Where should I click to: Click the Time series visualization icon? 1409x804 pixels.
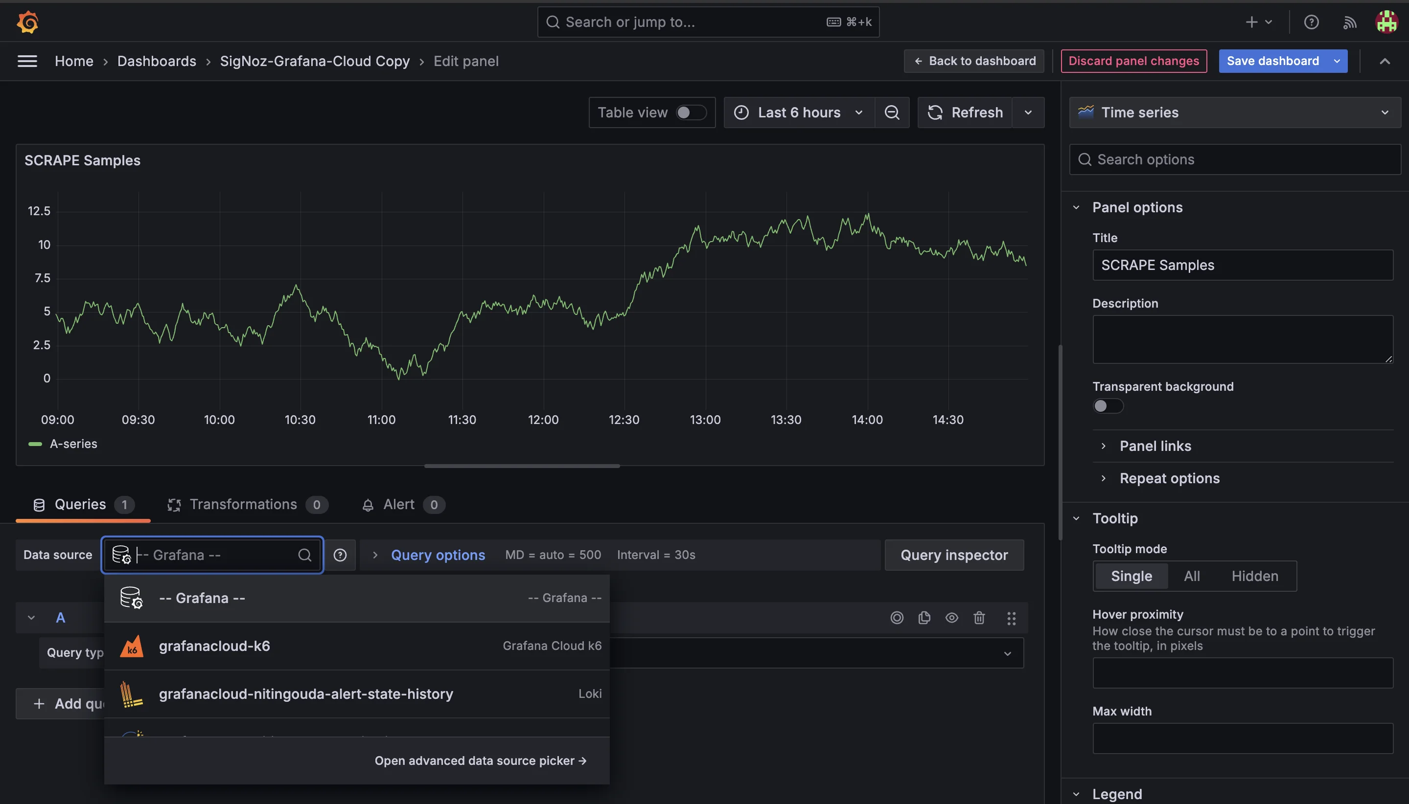1086,112
